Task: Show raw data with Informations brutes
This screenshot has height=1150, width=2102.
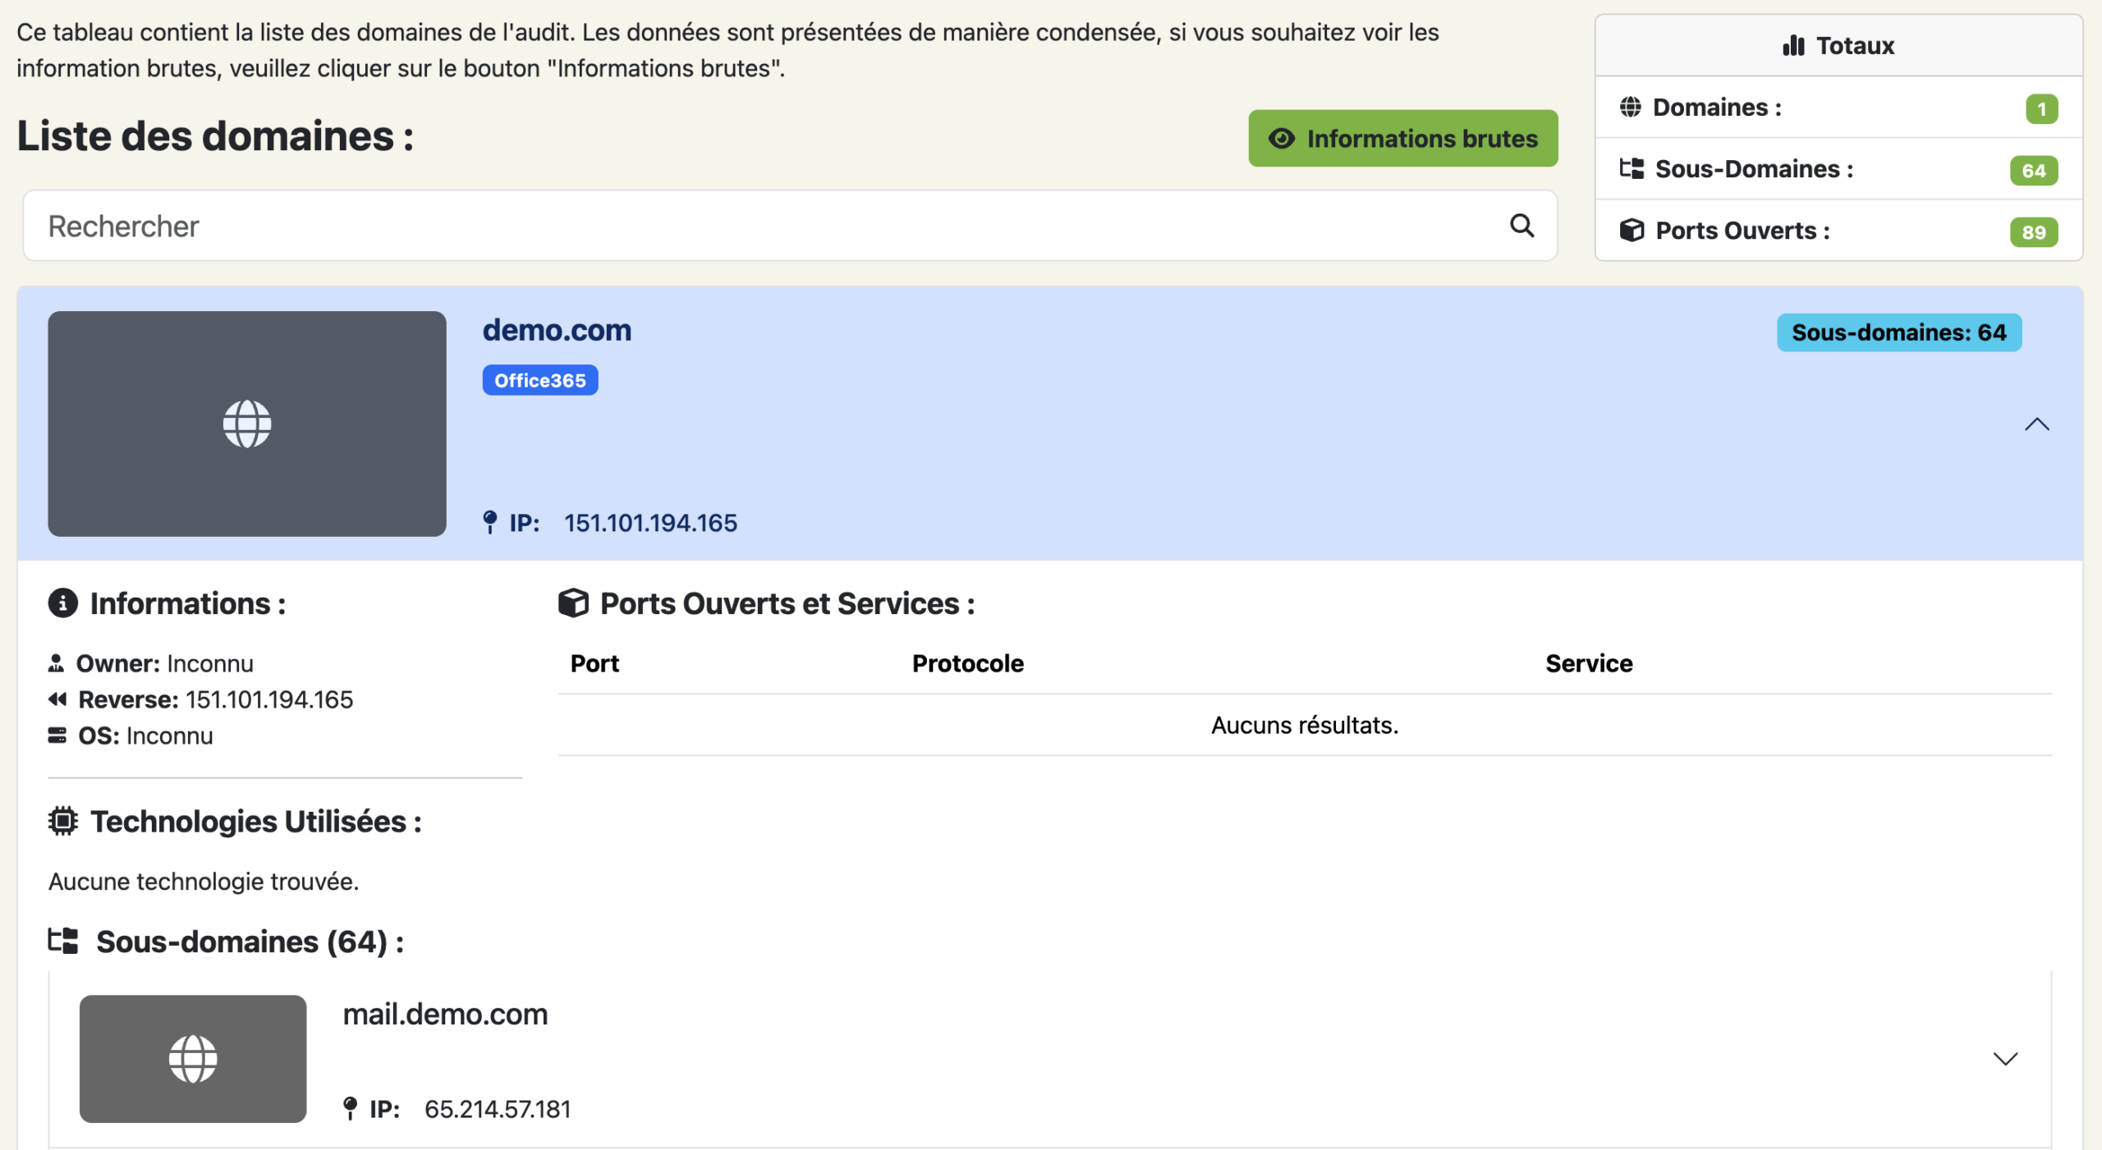Action: (x=1402, y=139)
